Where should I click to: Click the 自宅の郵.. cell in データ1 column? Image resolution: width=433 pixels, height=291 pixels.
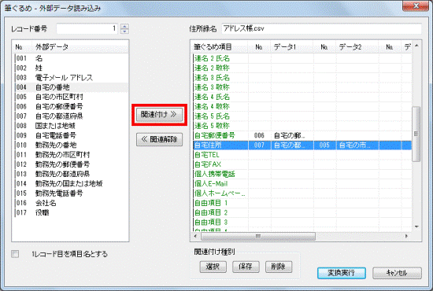click(292, 135)
